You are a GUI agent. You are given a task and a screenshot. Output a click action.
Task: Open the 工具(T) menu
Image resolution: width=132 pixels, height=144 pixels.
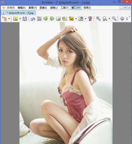pyautogui.click(x=65, y=8)
